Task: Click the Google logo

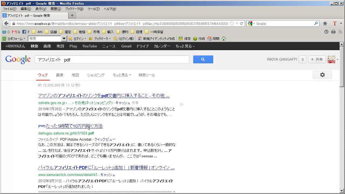Action: pos(18,60)
